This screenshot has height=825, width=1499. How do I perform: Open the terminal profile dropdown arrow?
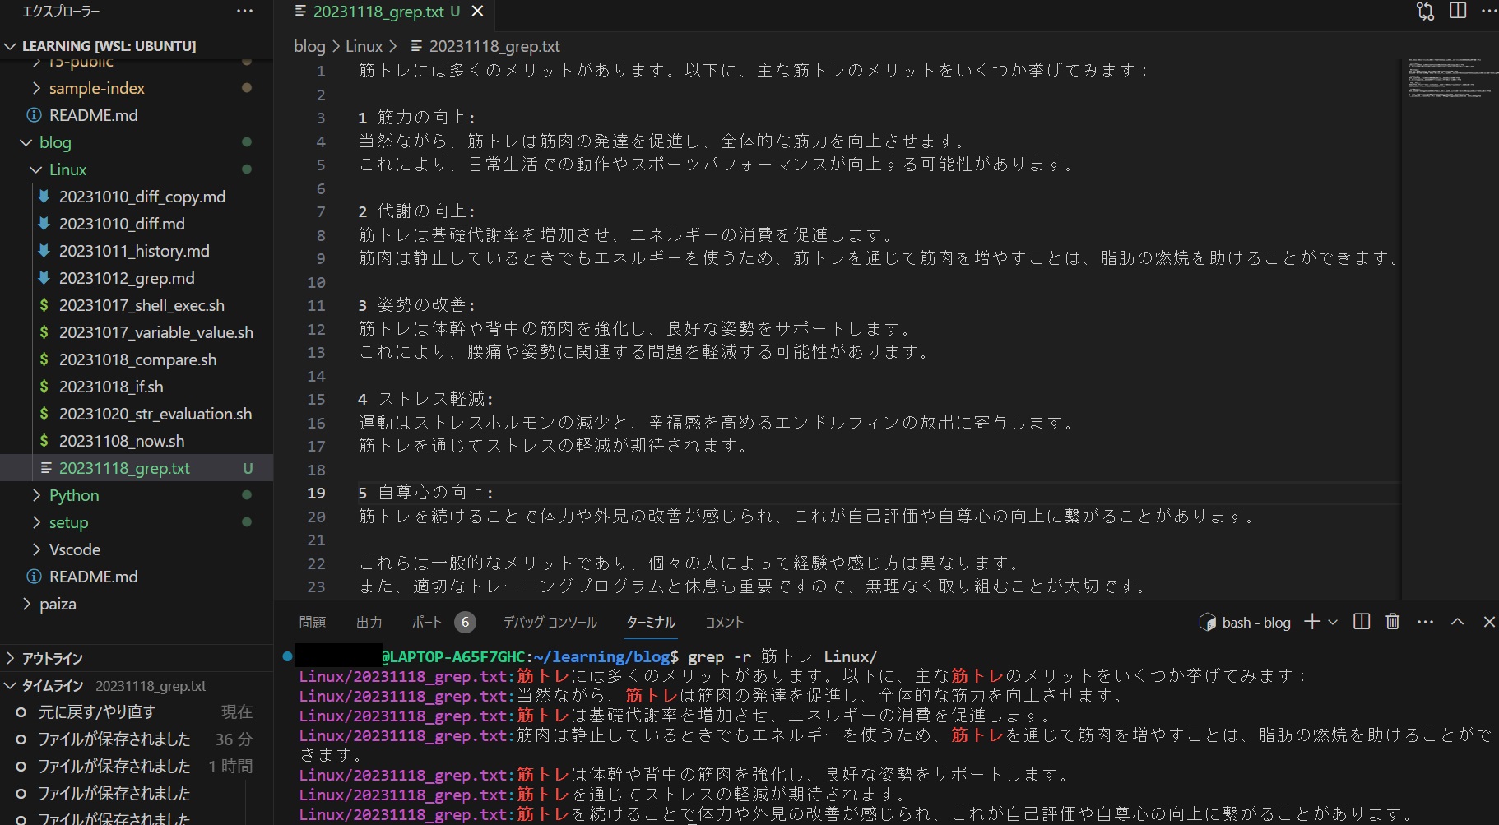tap(1330, 622)
